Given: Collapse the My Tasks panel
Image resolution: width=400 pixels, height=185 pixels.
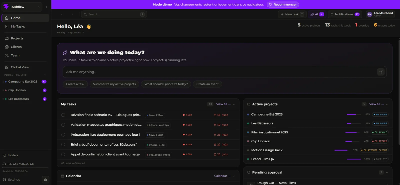Looking at the screenshot, I should [x=234, y=104].
